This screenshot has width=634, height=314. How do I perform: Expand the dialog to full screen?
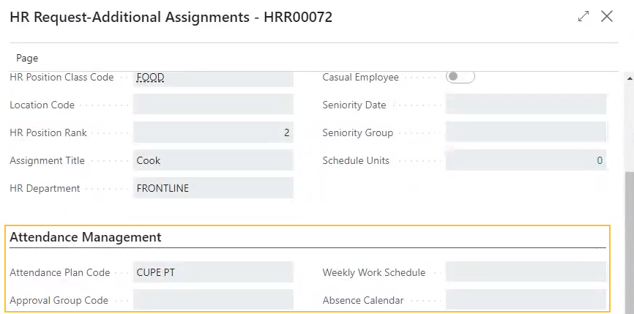tap(583, 16)
